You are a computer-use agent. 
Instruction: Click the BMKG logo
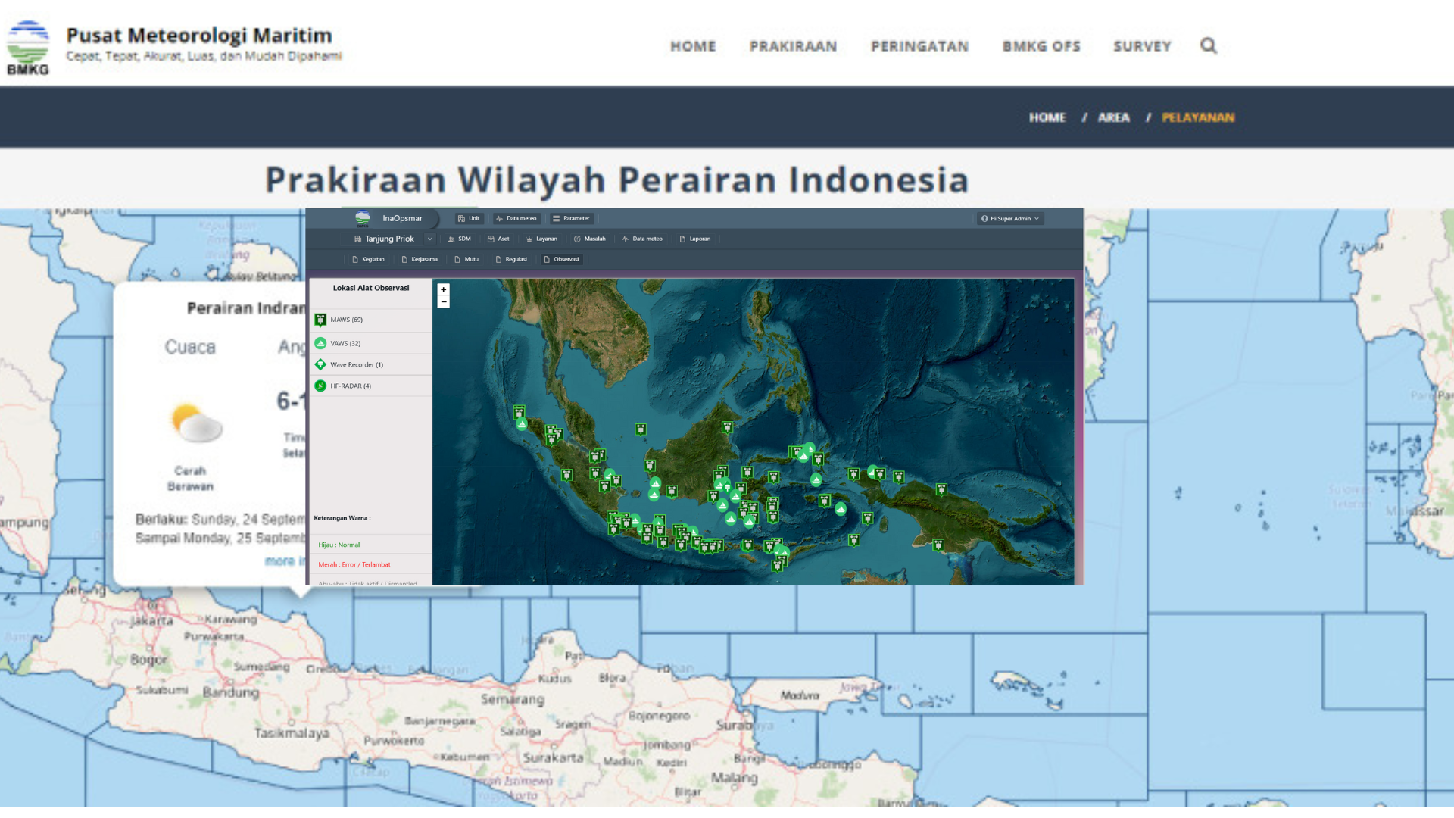28,47
